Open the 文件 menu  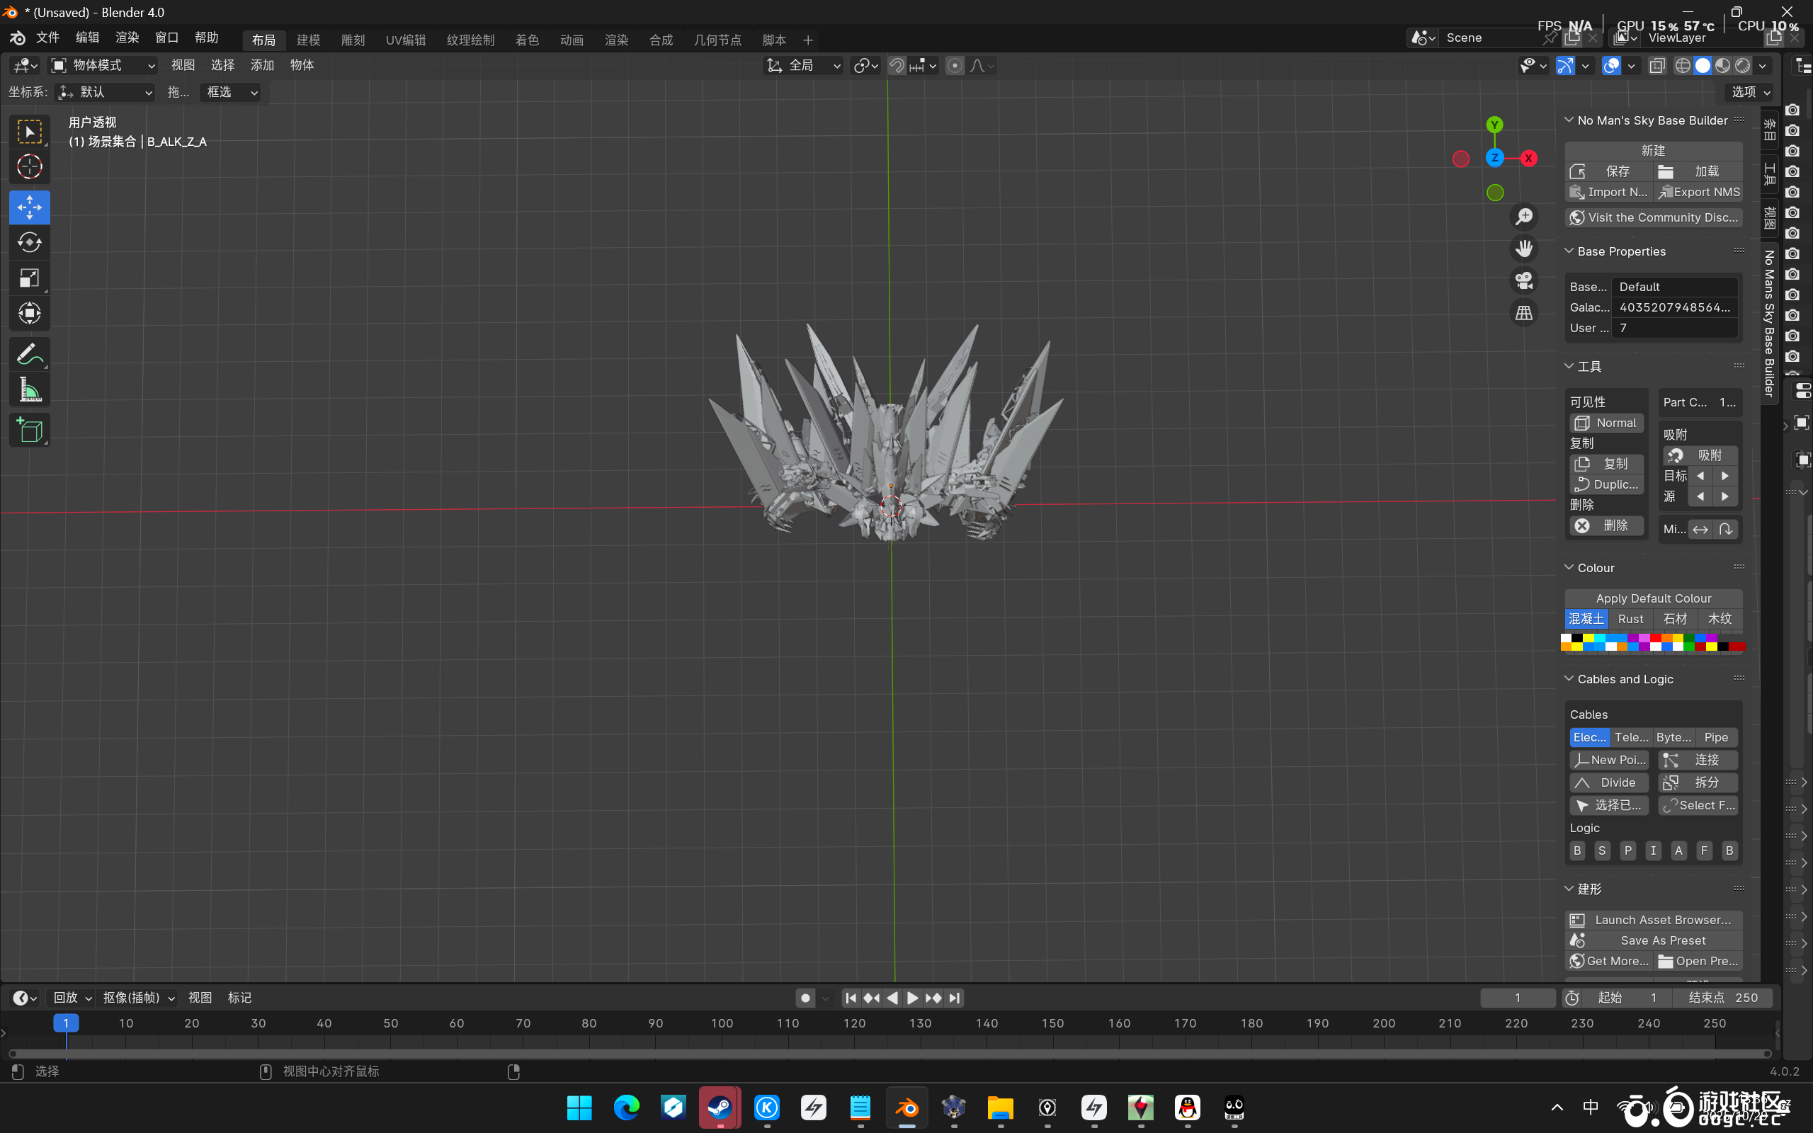pyautogui.click(x=47, y=38)
